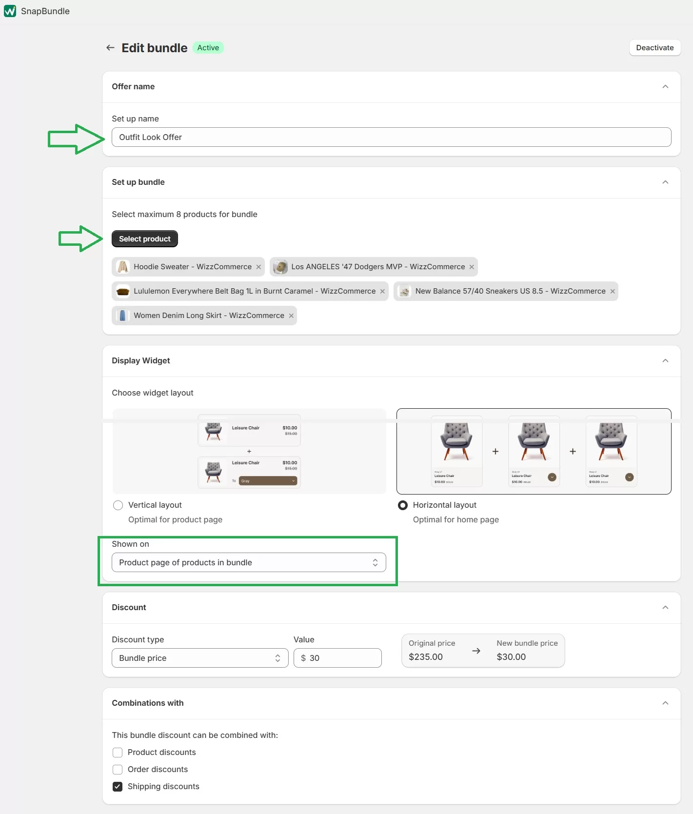Remove Hoodie Sweater from the bundle

(x=258, y=267)
